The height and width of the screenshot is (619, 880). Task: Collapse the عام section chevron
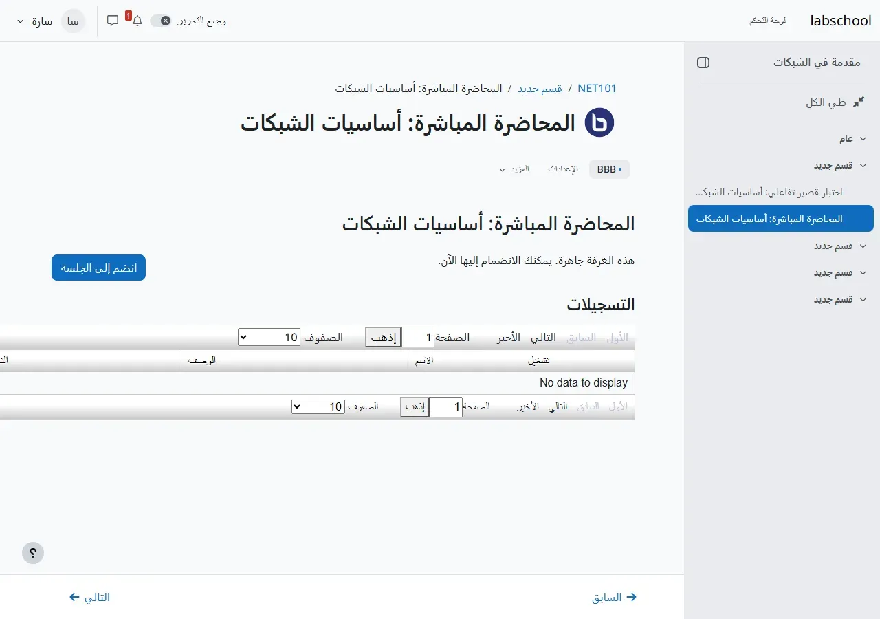click(863, 139)
